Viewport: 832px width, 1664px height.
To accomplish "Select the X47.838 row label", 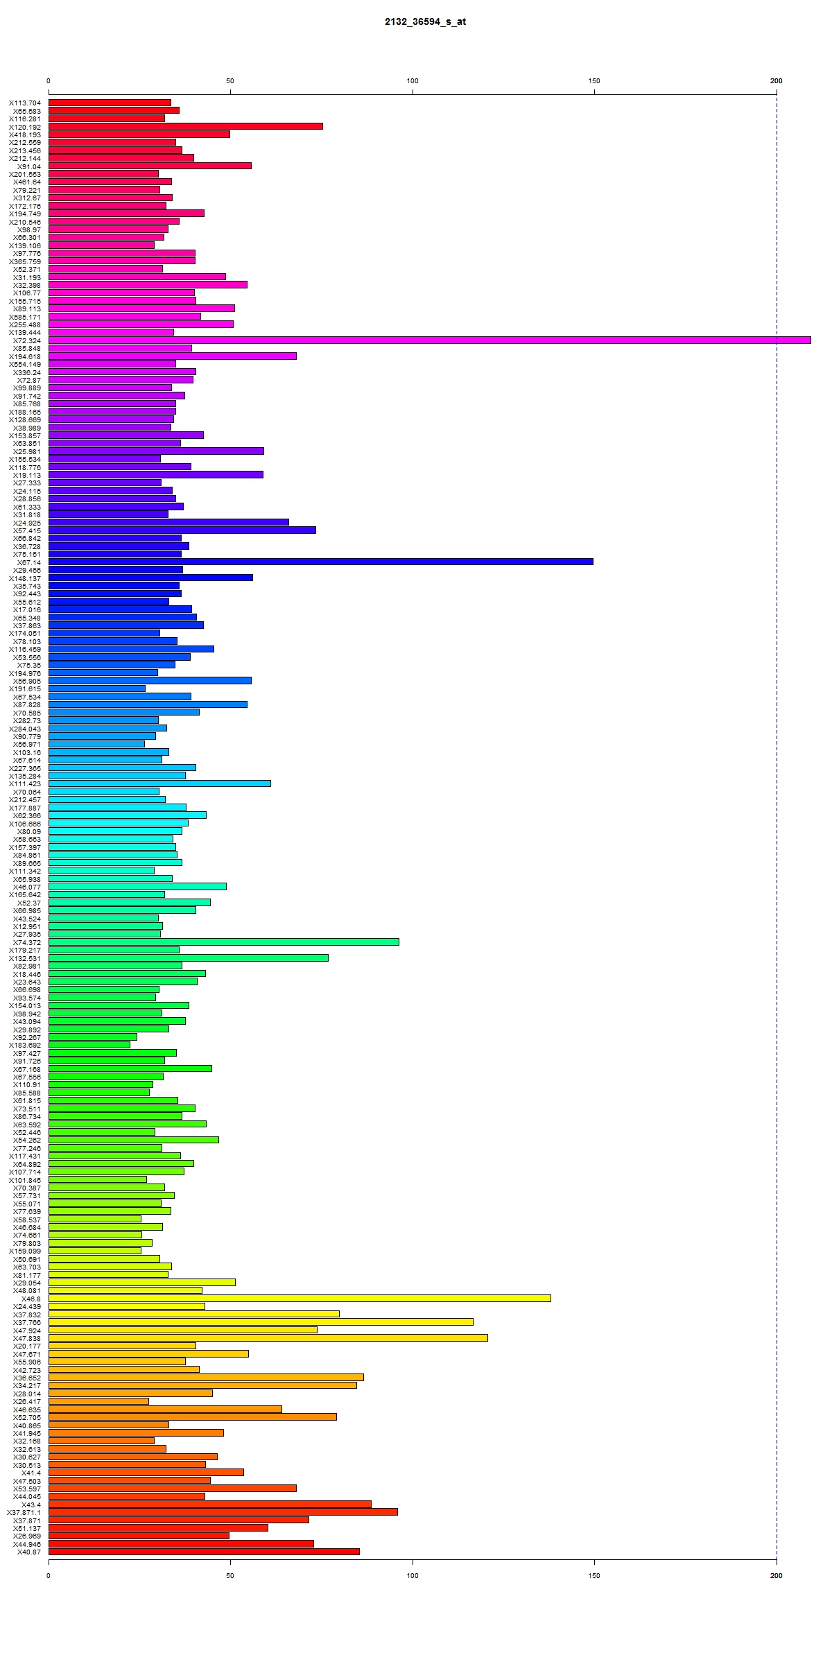I will tap(27, 1338).
